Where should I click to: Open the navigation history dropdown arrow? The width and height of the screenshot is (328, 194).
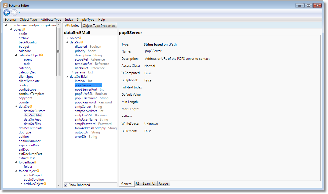(19, 13)
